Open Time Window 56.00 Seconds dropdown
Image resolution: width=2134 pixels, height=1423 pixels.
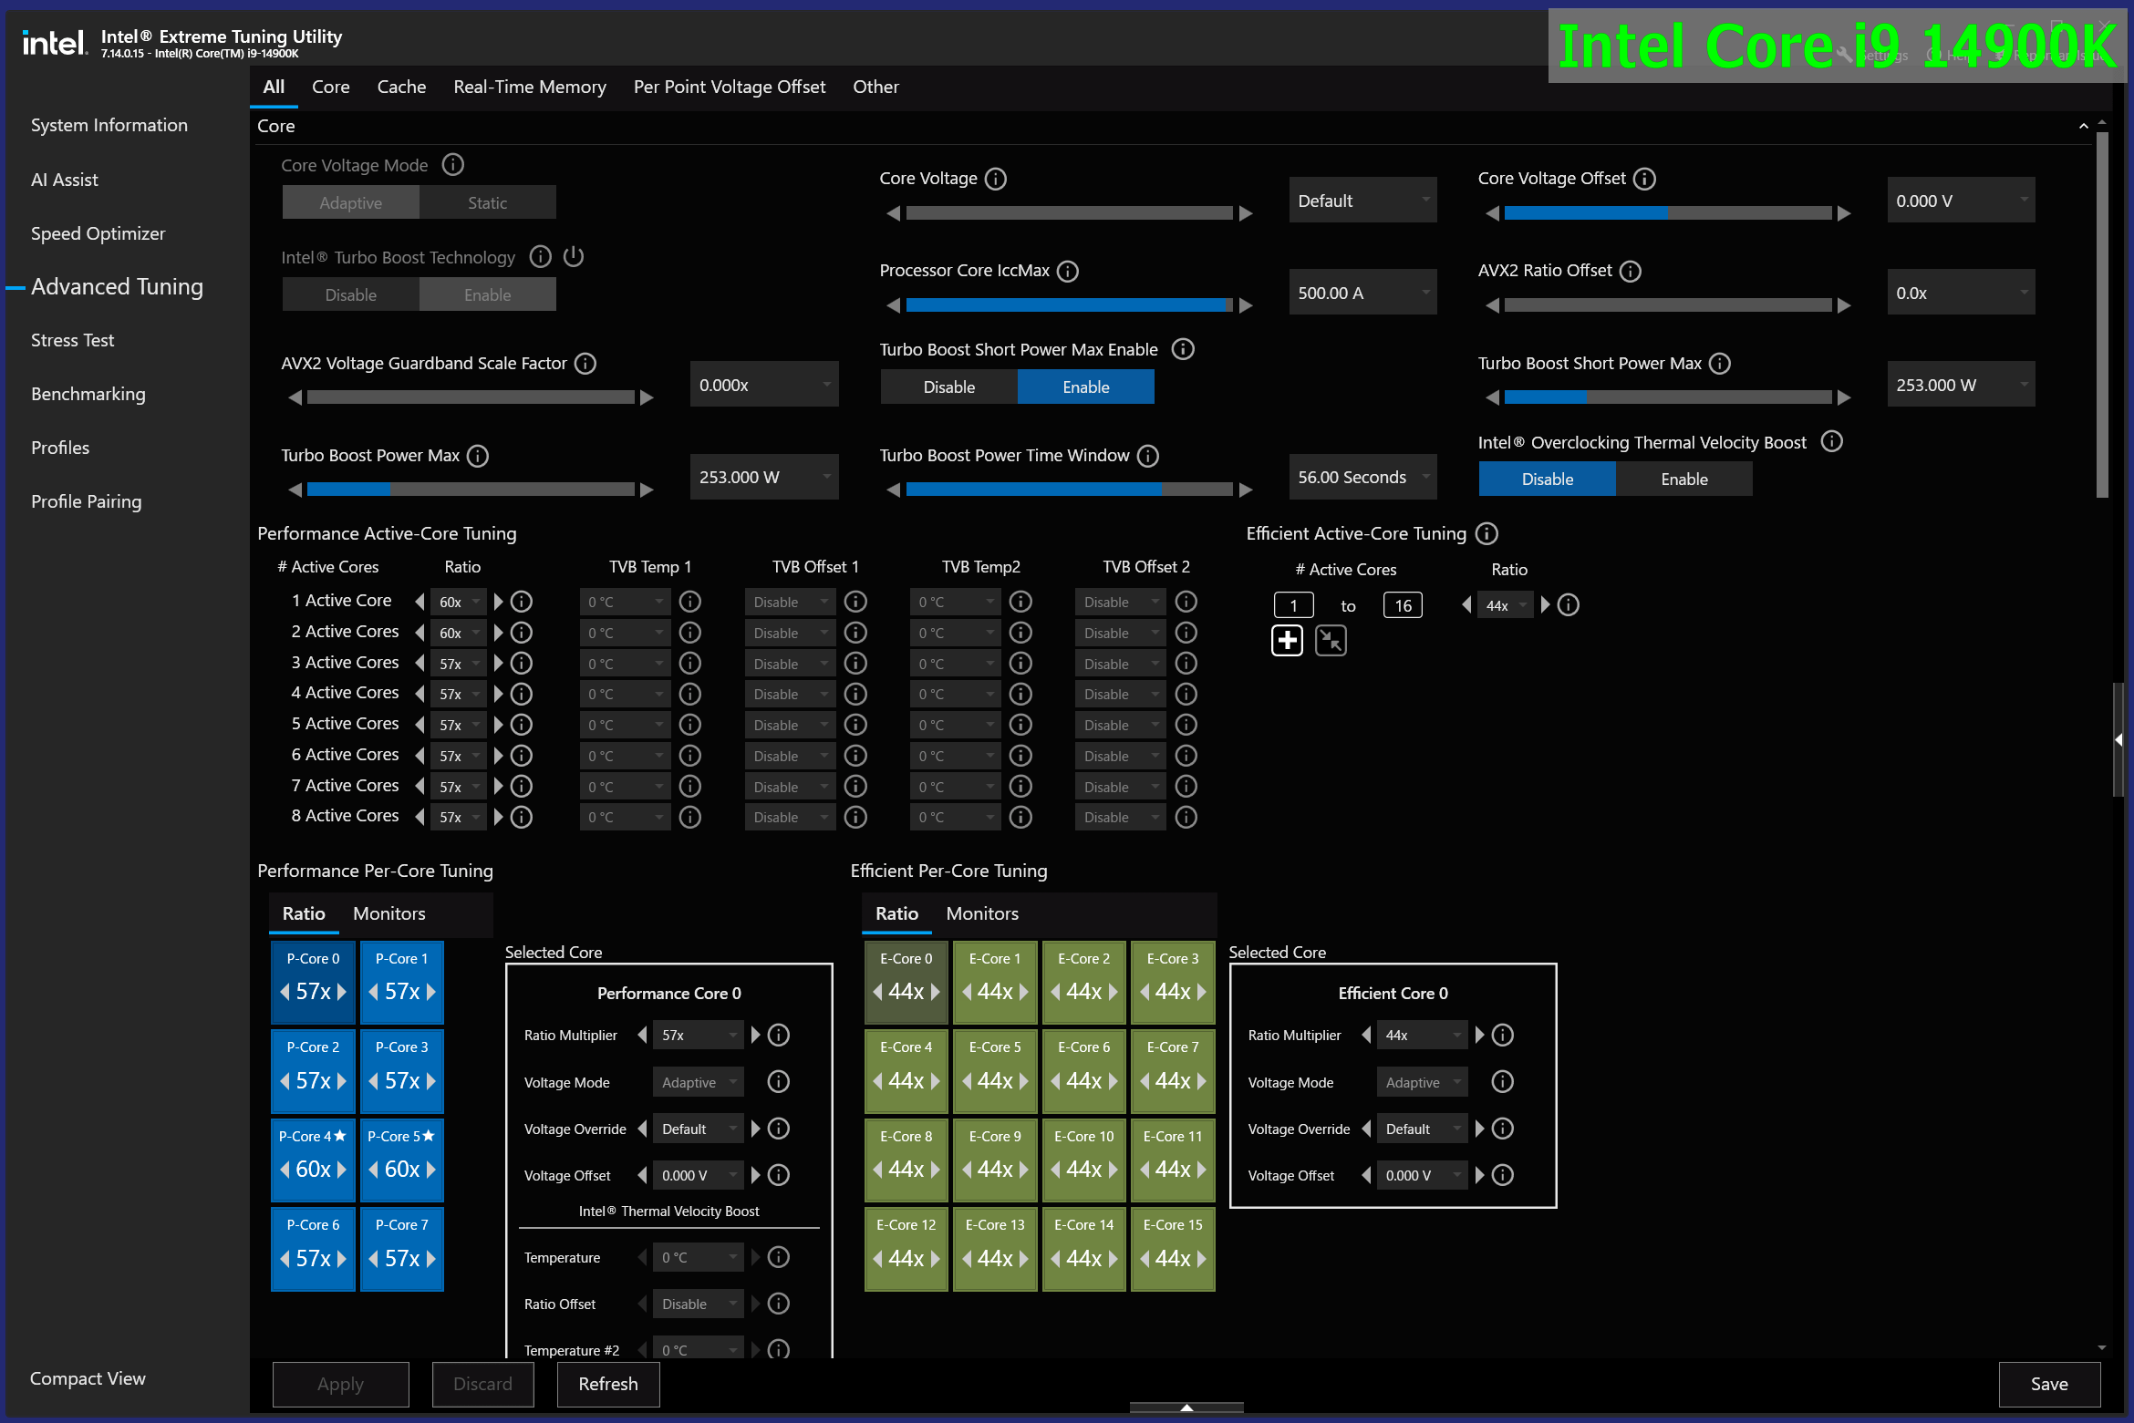coord(1363,477)
